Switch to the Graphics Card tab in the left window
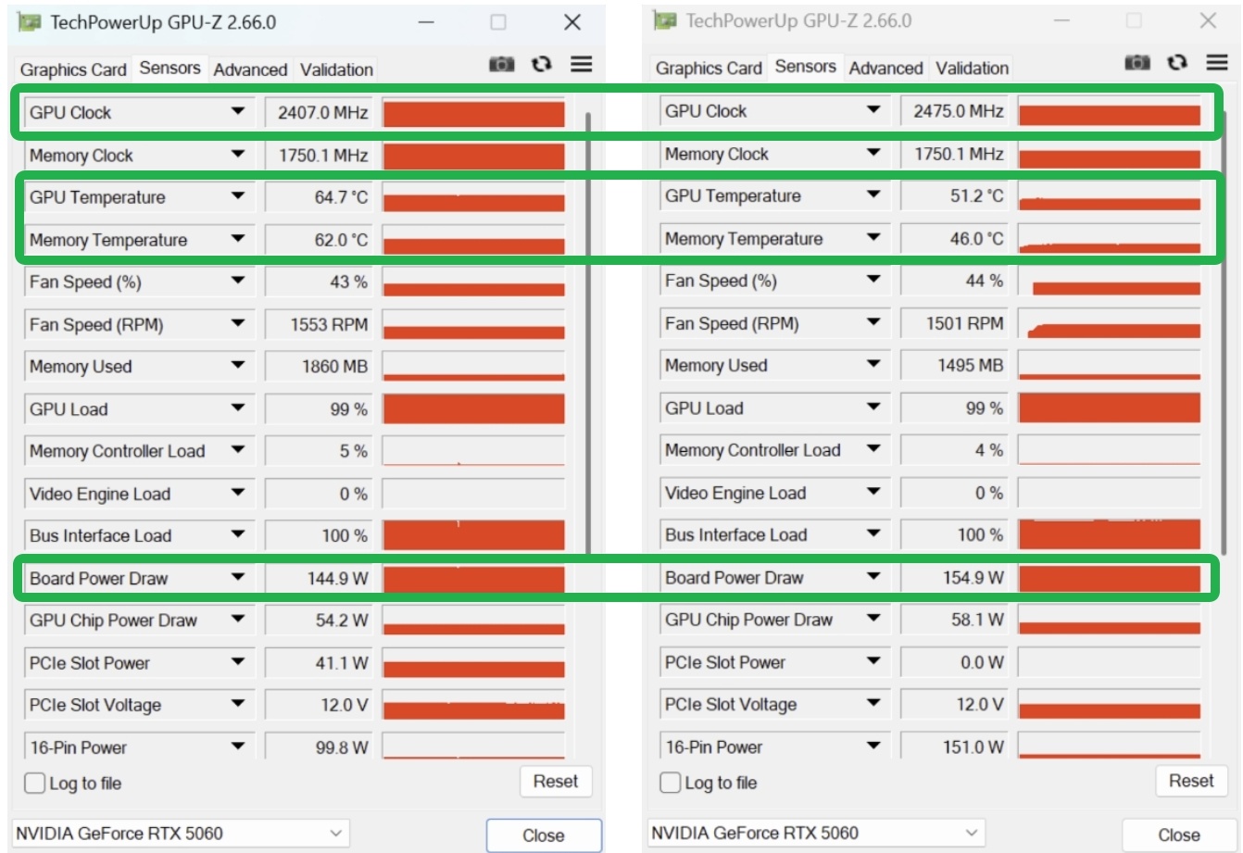The image size is (1243, 853). [x=73, y=69]
